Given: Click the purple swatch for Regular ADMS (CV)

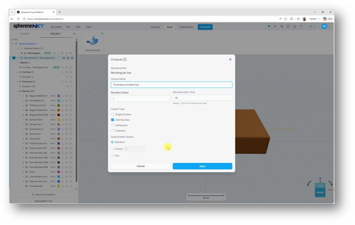Looking at the screenshot, I should pos(59,96).
